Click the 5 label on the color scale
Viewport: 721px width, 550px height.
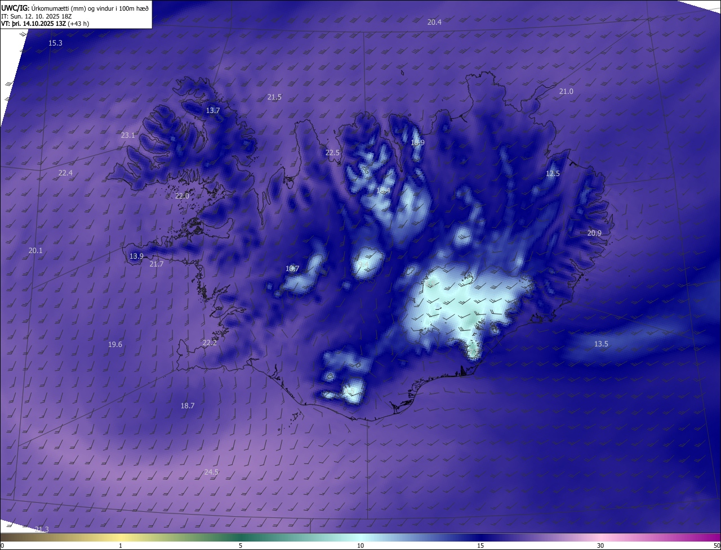[241, 546]
